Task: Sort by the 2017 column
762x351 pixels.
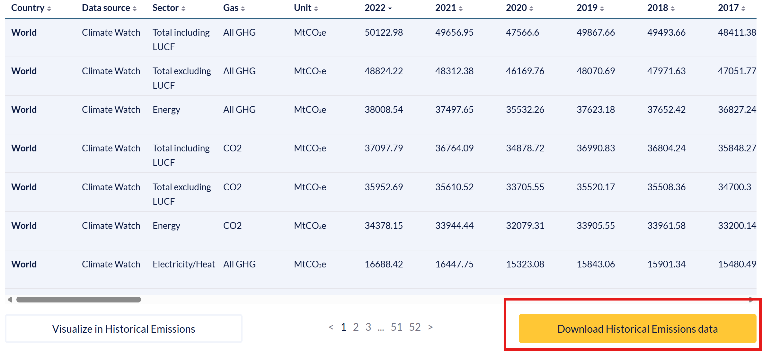Action: 743,9
